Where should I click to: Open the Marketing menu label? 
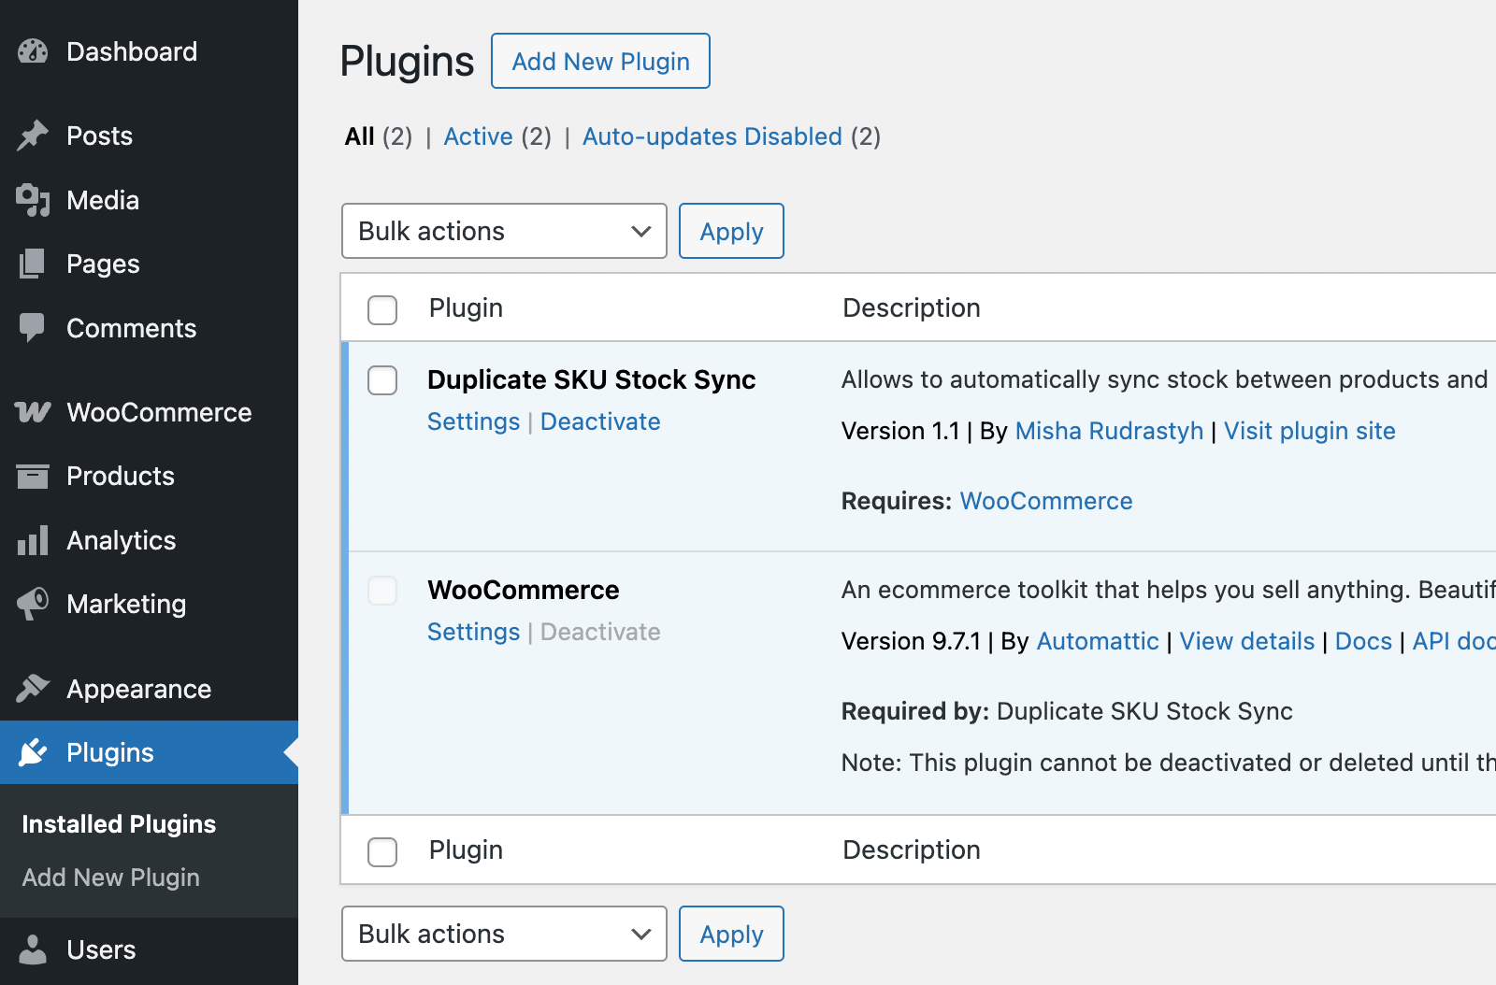tap(126, 604)
